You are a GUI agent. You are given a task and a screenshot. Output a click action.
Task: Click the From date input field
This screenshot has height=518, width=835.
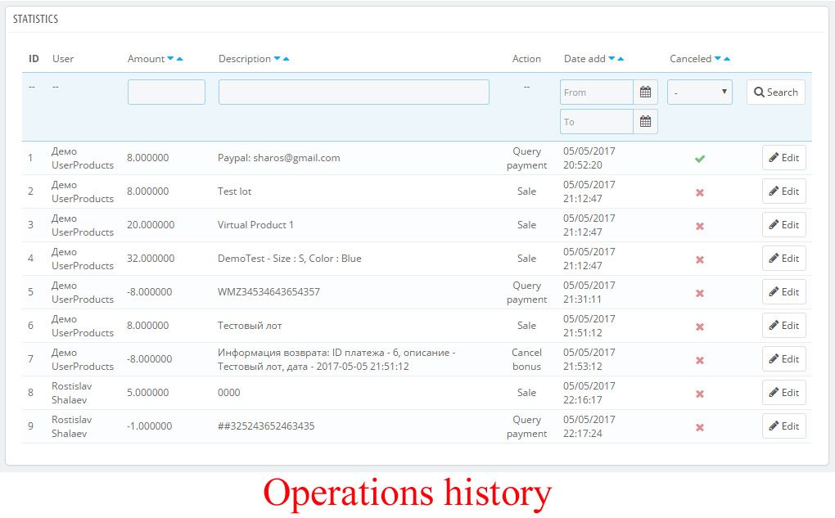pyautogui.click(x=597, y=92)
